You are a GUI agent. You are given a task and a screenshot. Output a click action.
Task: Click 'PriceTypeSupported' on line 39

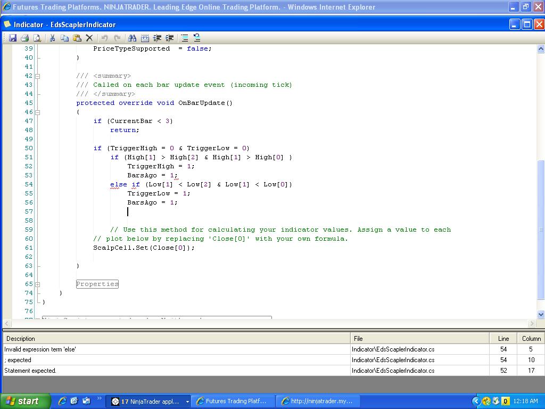pyautogui.click(x=131, y=48)
